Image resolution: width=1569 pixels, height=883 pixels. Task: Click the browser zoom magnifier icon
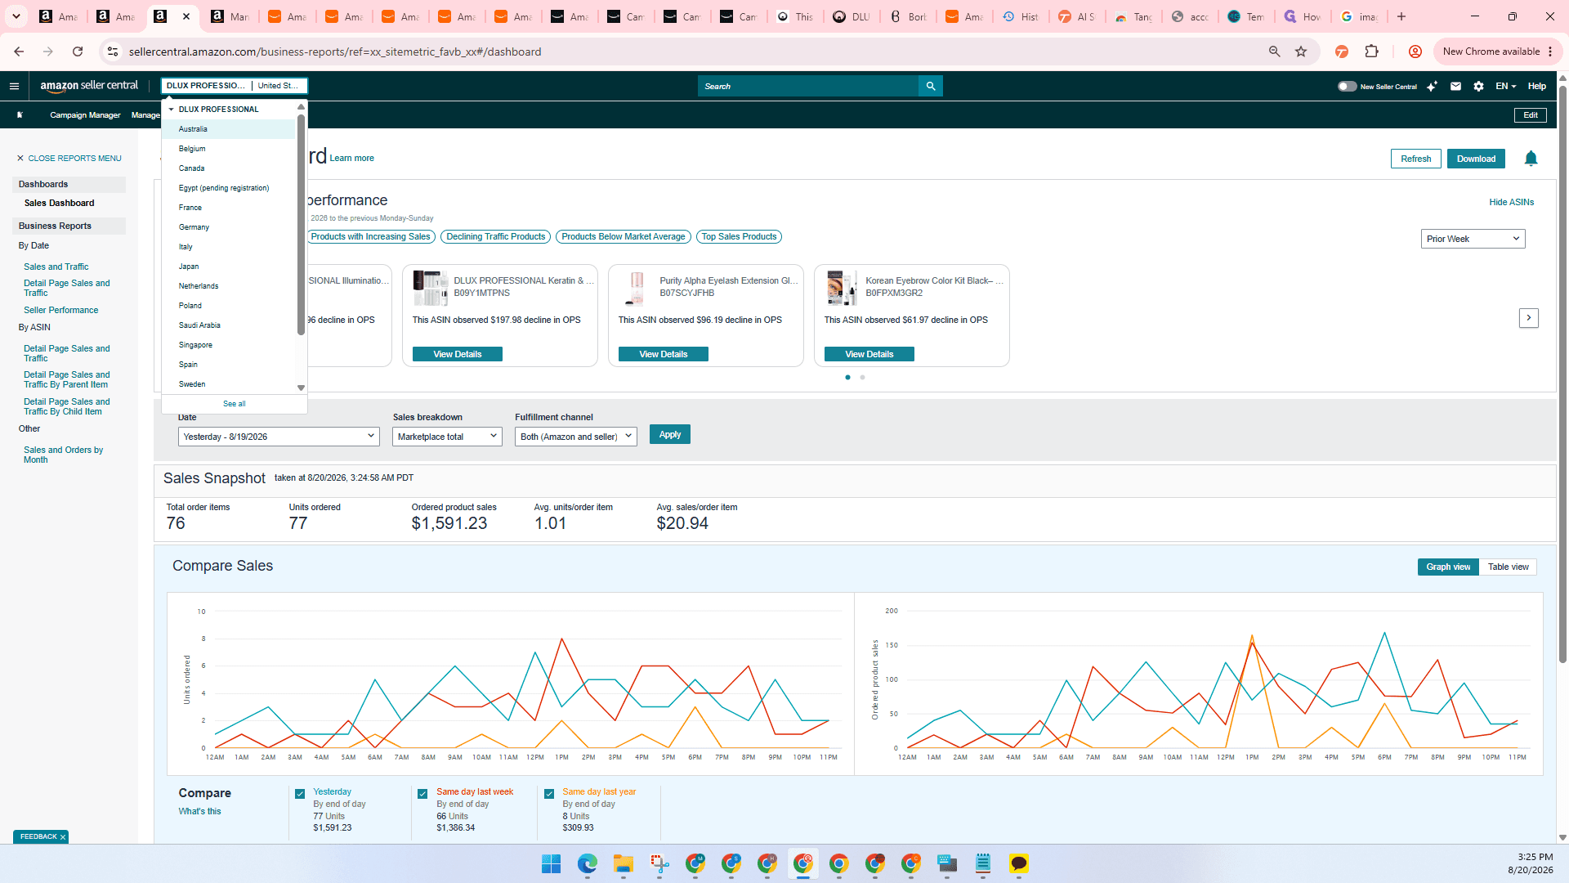[1274, 52]
